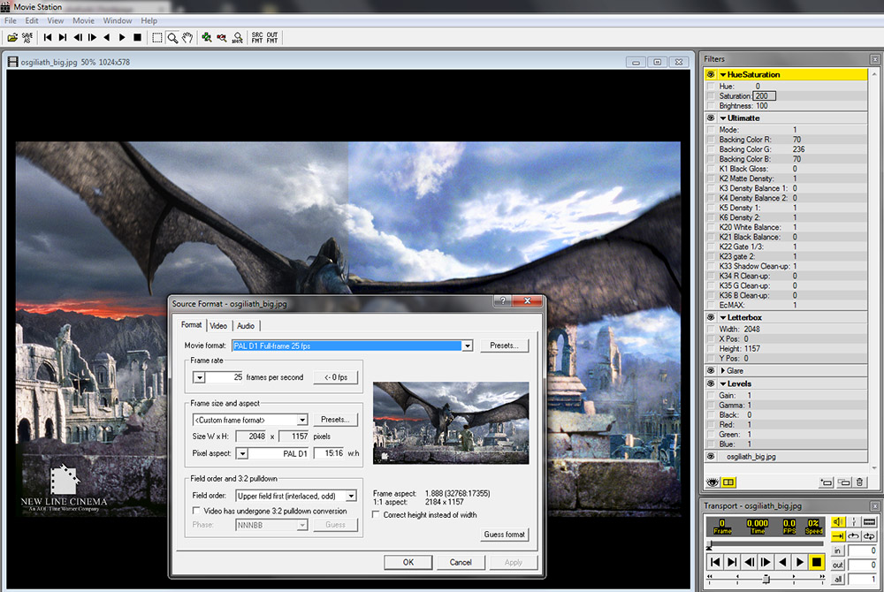Image resolution: width=884 pixels, height=592 pixels.
Task: Play forward from the main toolbar
Action: (122, 38)
